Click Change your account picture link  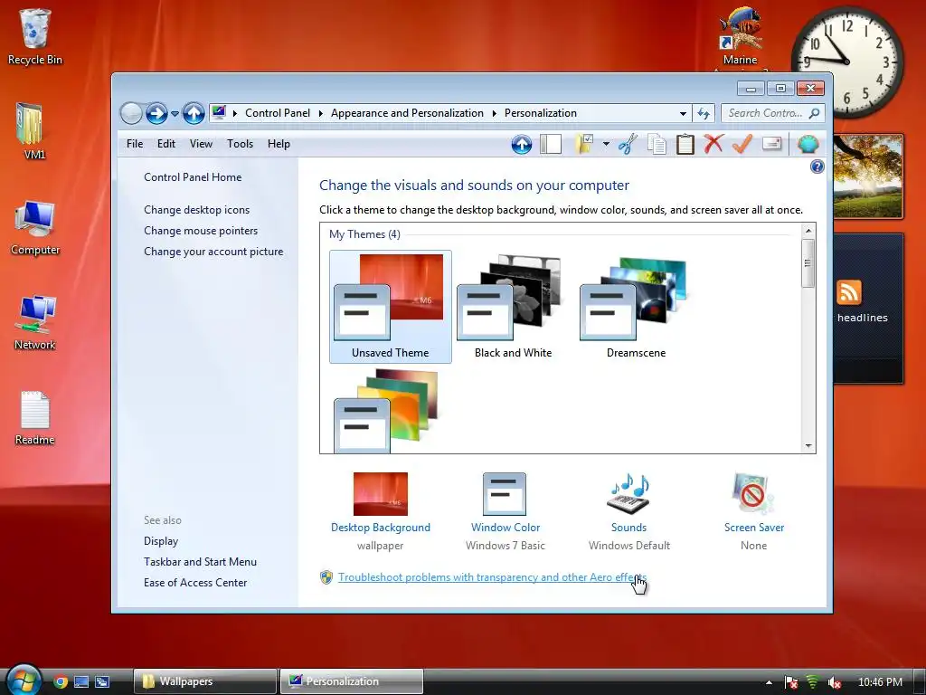(x=213, y=252)
